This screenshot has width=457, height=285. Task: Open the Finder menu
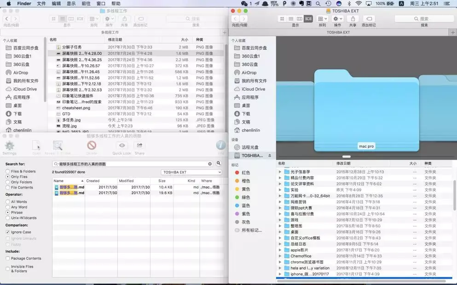[24, 4]
